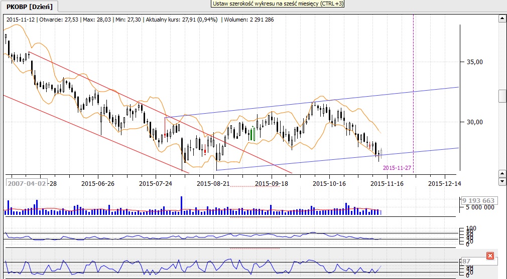Grab the vertical scrollbar thumb
This screenshot has width=507, height=279.
[502, 96]
